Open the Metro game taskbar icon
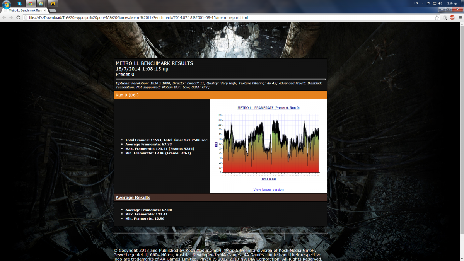This screenshot has height=261, width=464. (x=53, y=3)
